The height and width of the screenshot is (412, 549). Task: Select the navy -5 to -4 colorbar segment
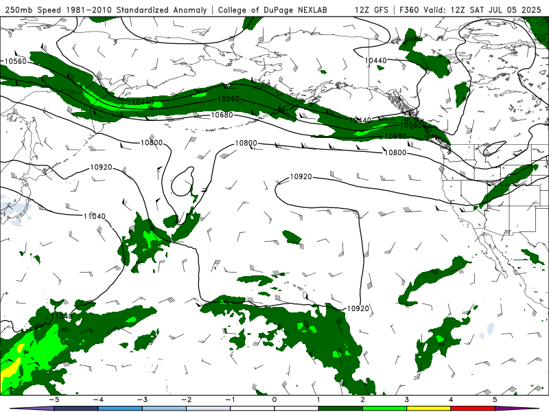pos(76,409)
